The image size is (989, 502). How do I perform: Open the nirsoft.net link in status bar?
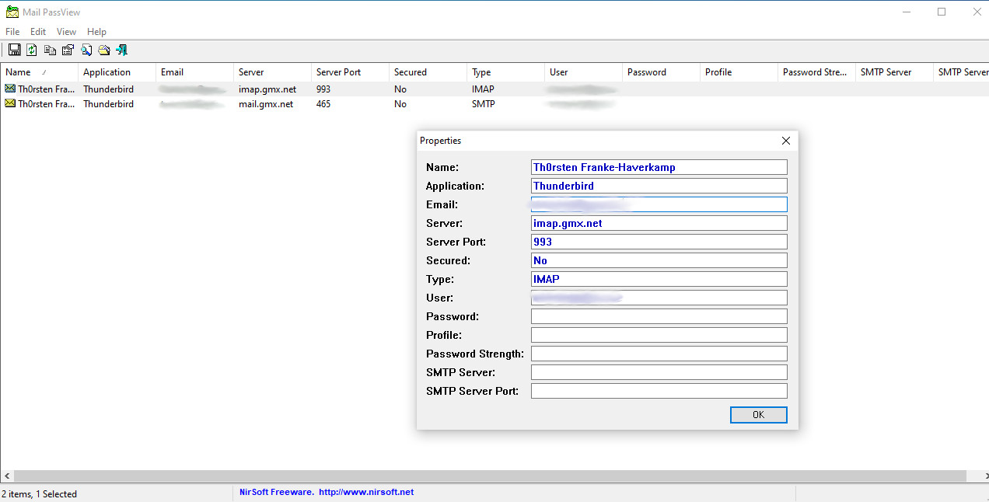[365, 492]
